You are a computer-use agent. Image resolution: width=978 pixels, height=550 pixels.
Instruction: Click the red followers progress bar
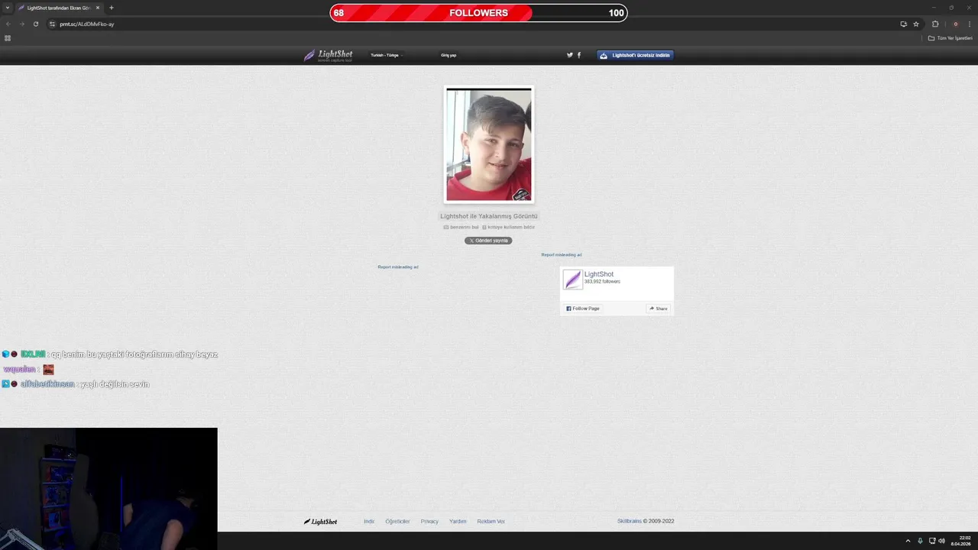[x=478, y=13]
